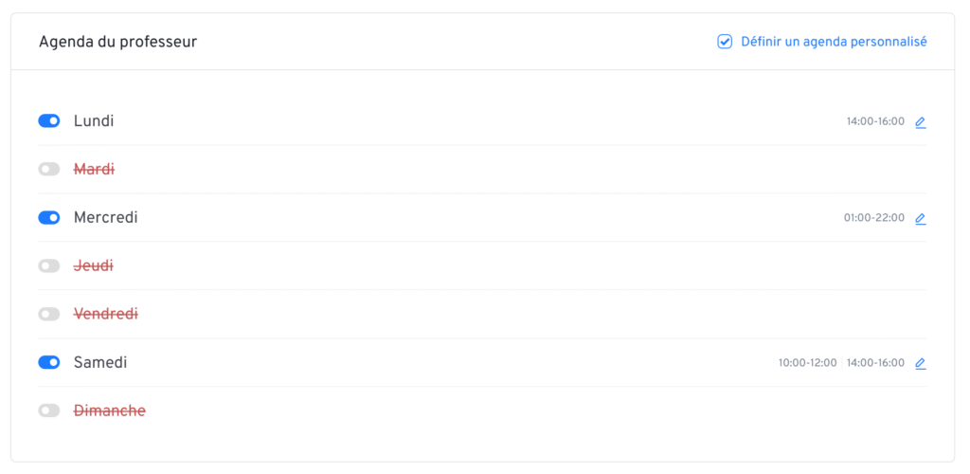
Task: Activate the Vendredi toggle
Action: [49, 314]
